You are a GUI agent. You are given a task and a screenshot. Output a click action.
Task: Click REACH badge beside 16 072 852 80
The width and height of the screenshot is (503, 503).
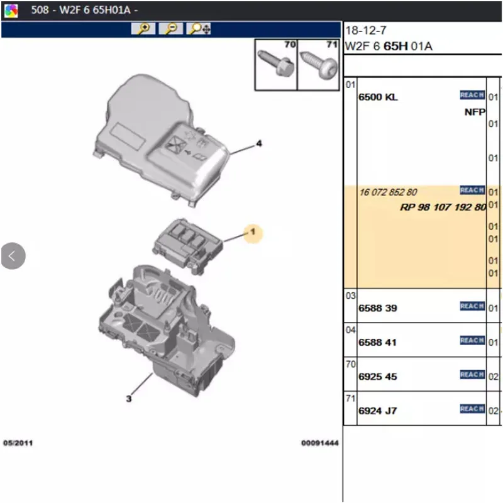tap(472, 191)
